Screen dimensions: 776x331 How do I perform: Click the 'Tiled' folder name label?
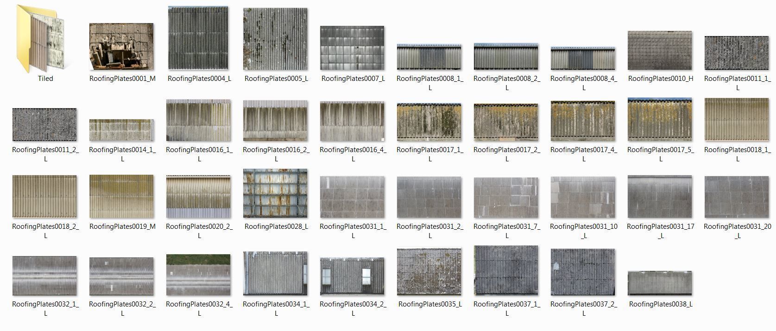45,79
